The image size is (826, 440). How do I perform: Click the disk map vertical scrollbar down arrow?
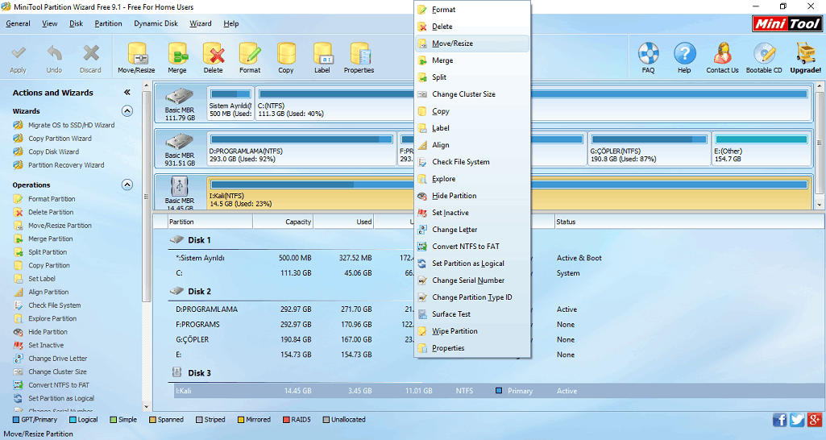820,205
